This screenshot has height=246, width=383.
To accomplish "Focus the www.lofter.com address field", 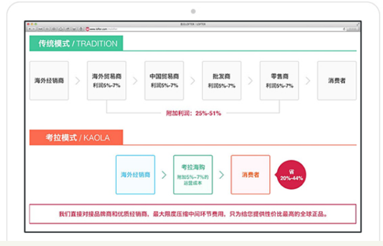I will (215, 29).
